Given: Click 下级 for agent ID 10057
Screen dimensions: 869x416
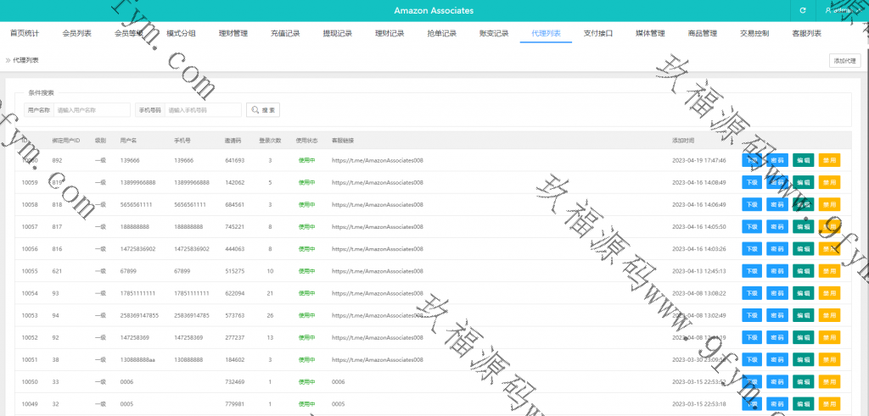Looking at the screenshot, I should [752, 226].
